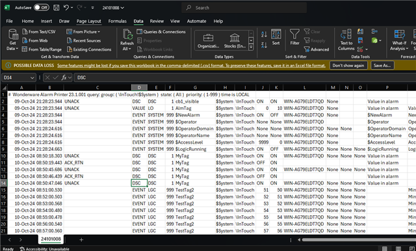Open the Get Data dropdown

[13, 40]
